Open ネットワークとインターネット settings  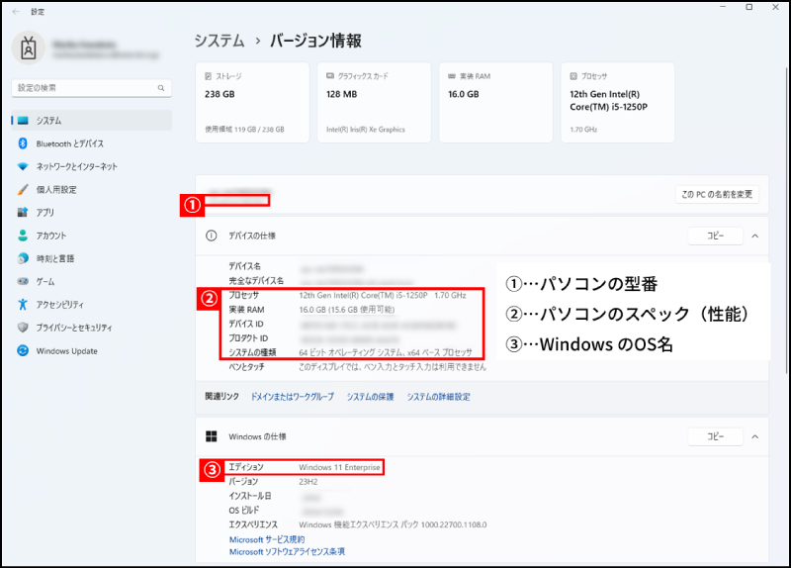pyautogui.click(x=92, y=166)
